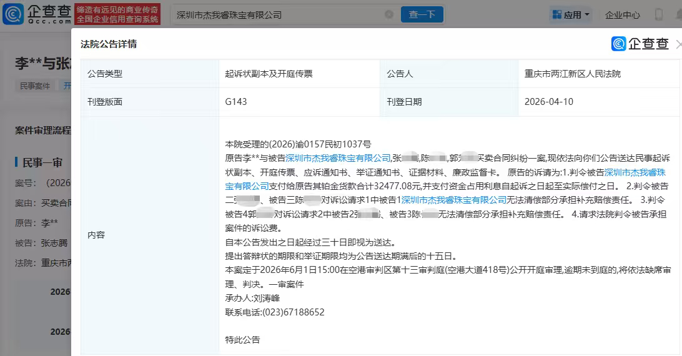Click the 刊登版面 label cell
The image size is (682, 356).
point(150,101)
